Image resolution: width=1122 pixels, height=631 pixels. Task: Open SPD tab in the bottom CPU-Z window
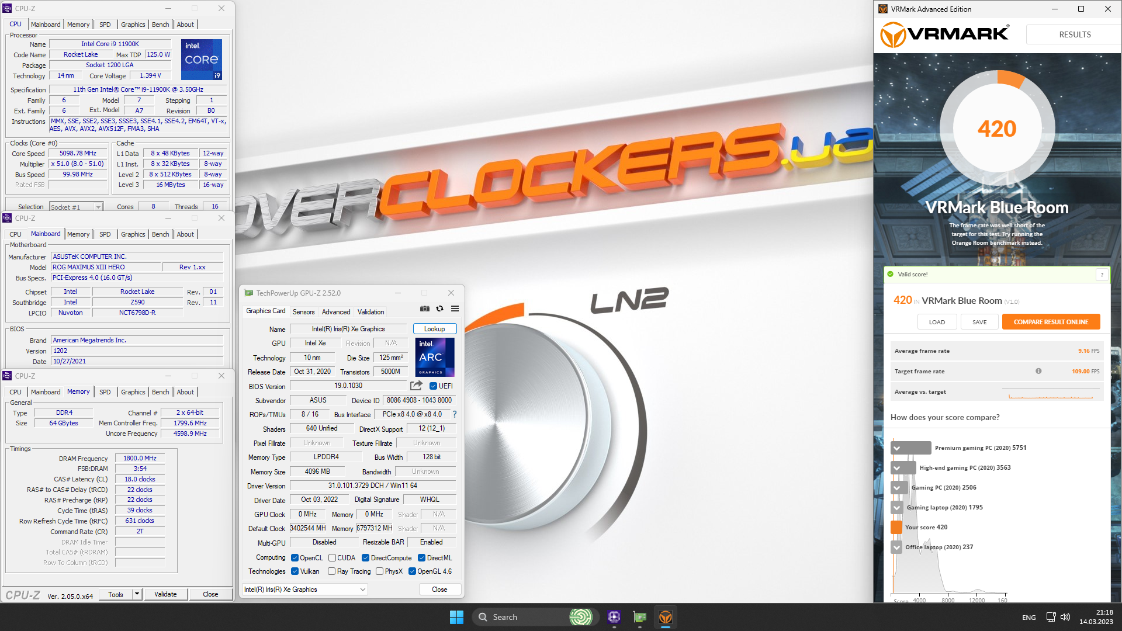pos(105,392)
